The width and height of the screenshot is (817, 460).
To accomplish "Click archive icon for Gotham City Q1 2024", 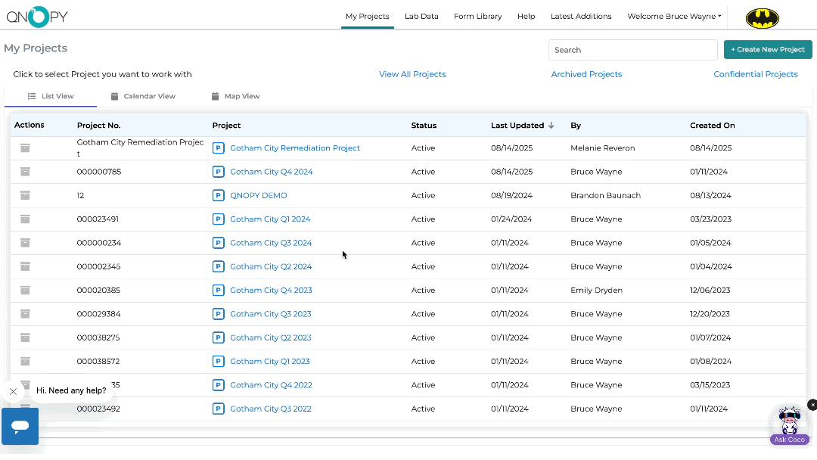I will click(25, 219).
